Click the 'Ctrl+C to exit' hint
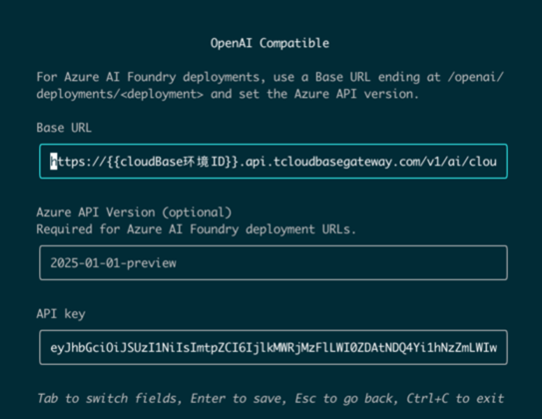 point(455,398)
